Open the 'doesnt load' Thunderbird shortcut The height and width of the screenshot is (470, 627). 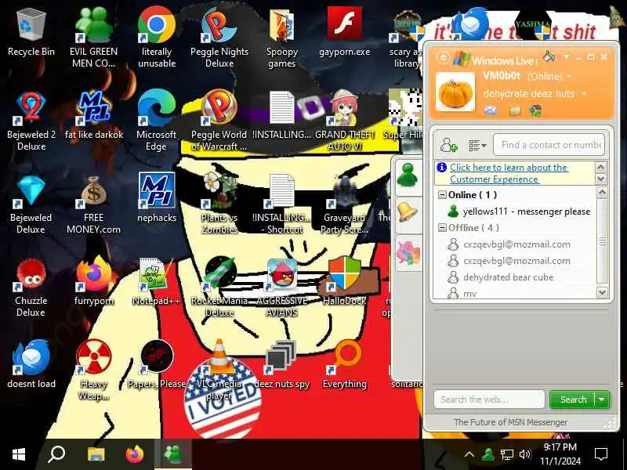pos(31,364)
